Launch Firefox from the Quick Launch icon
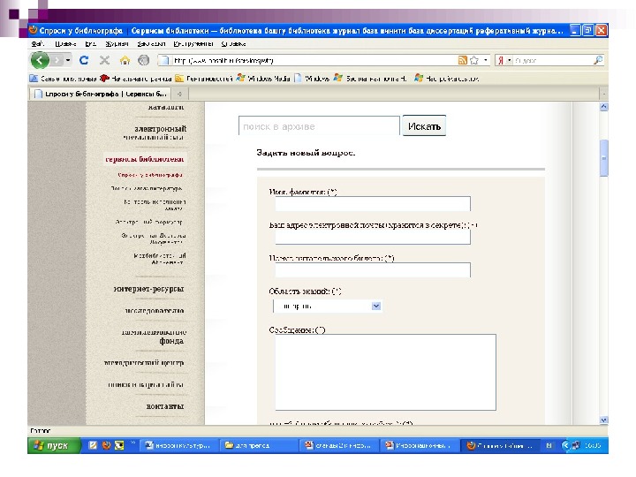Viewport: 636px width, 477px height. coord(106,445)
